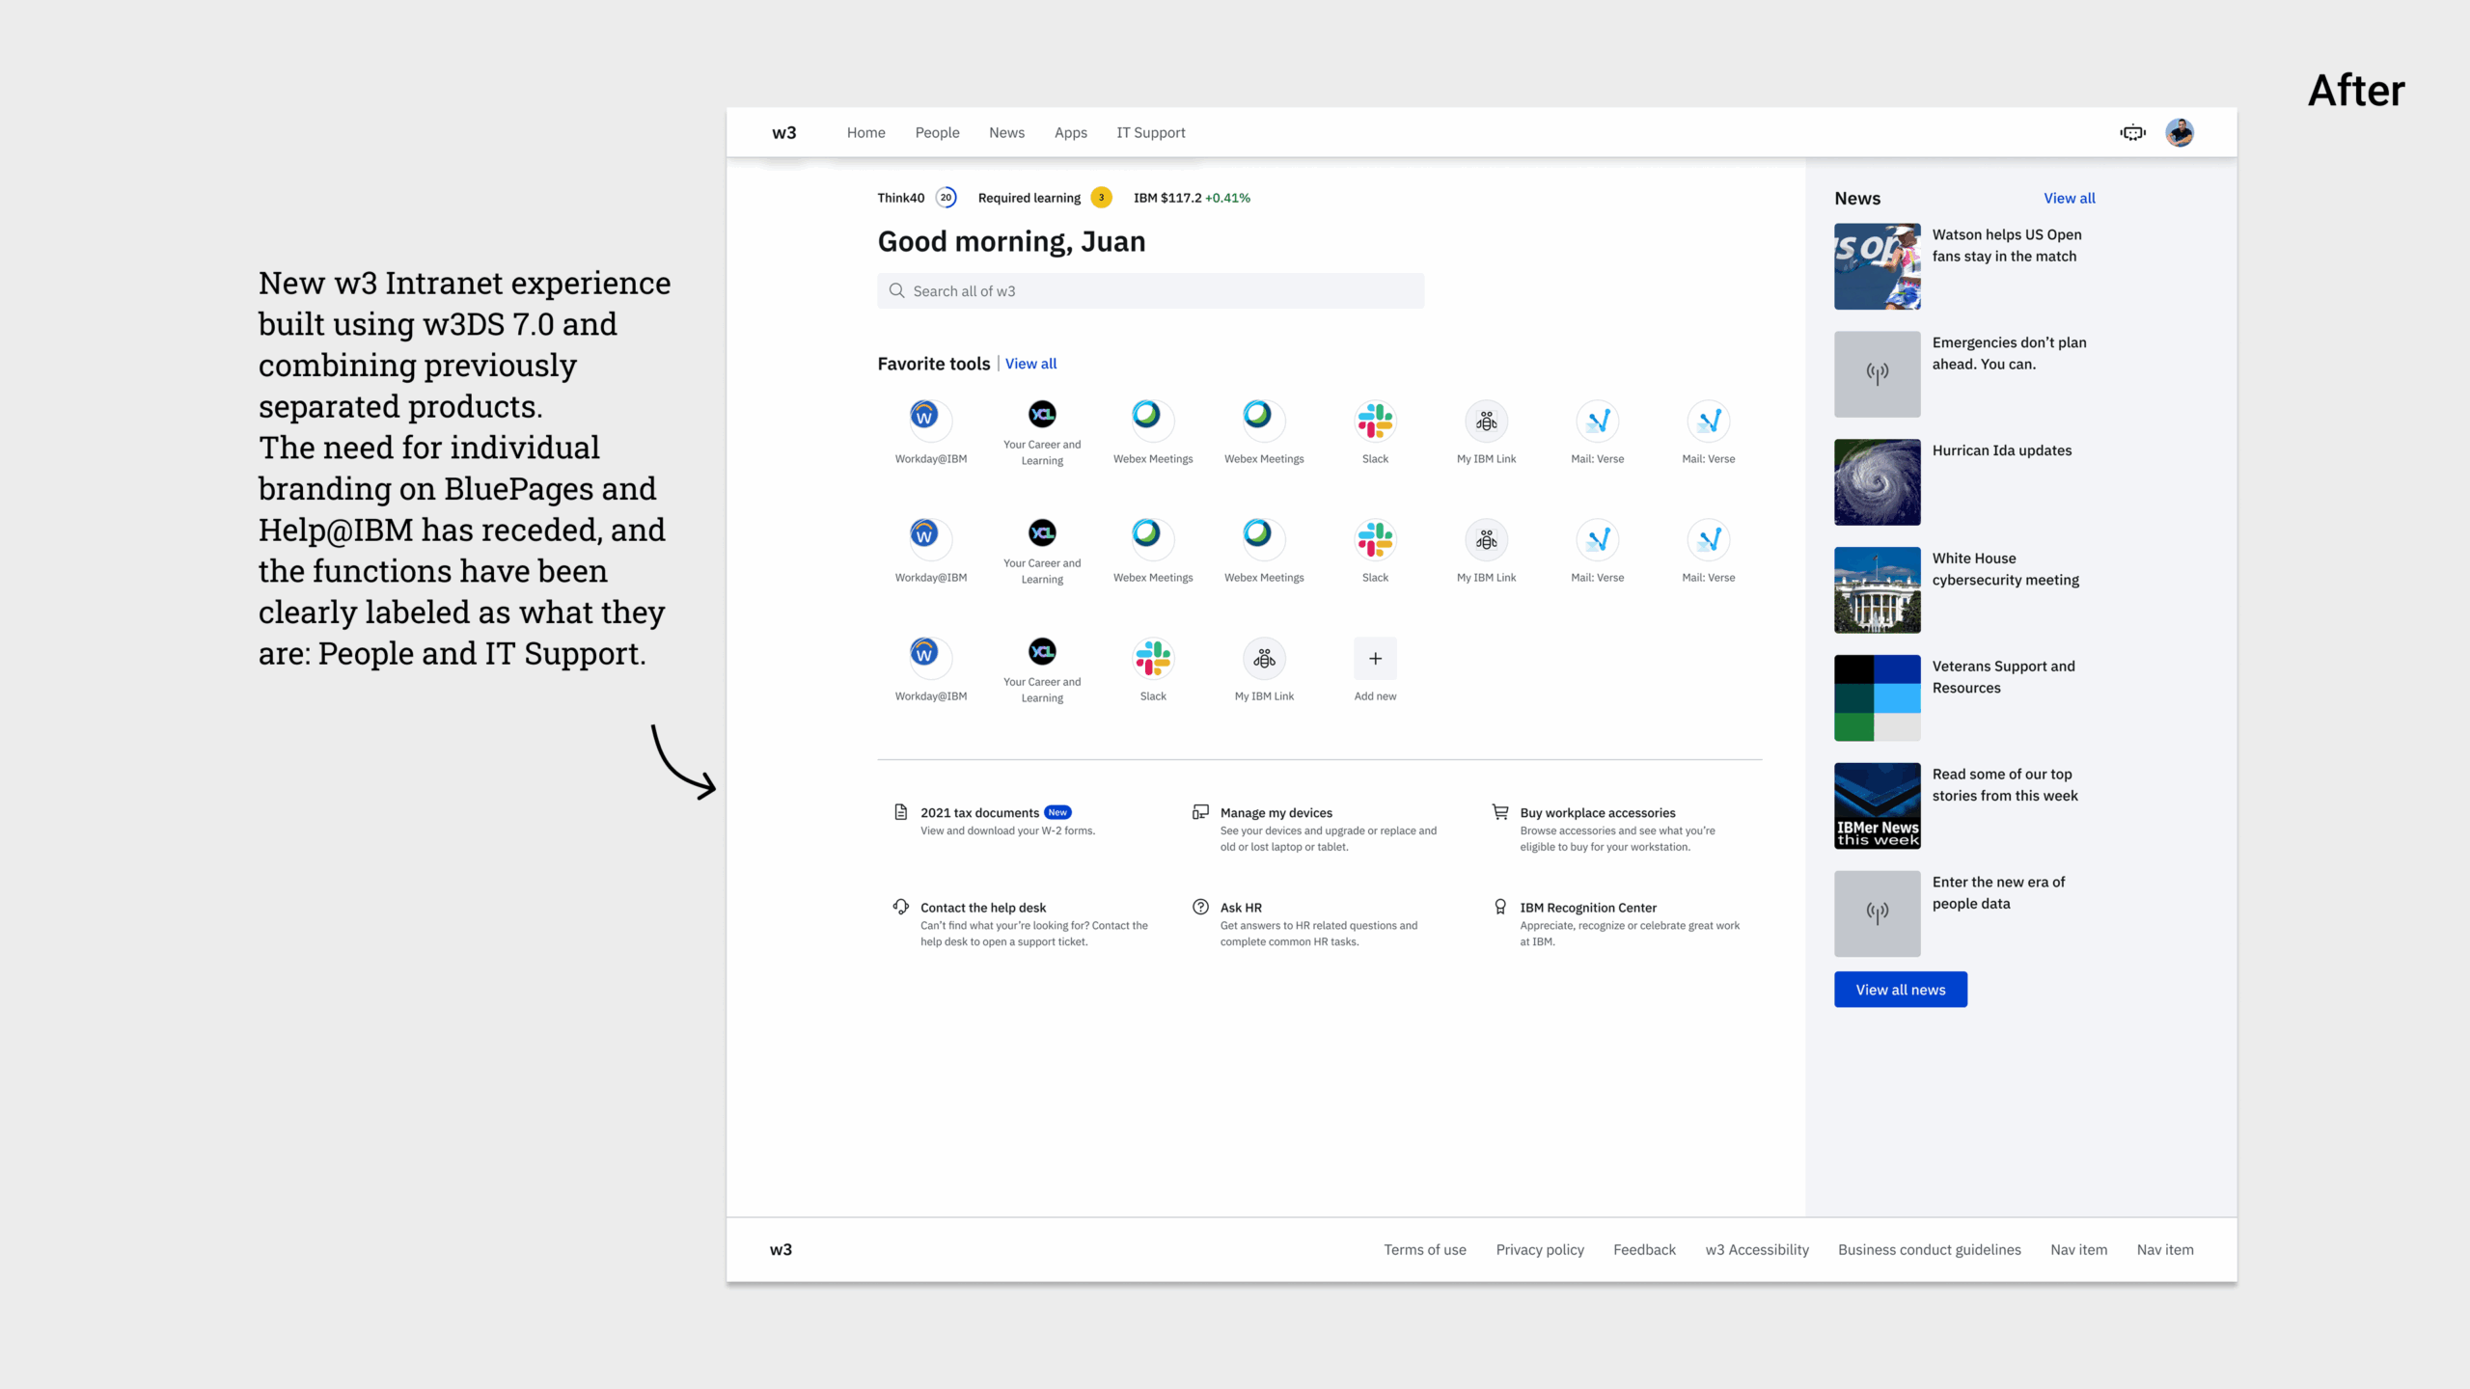Open Hurricane Ida satellite thumbnail
The width and height of the screenshot is (2470, 1389).
coord(1877,482)
